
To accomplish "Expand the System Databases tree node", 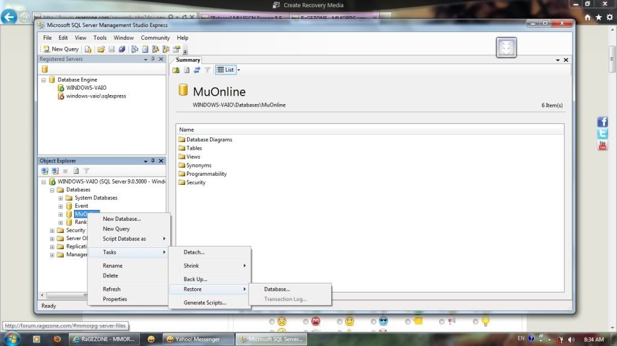I will point(60,198).
